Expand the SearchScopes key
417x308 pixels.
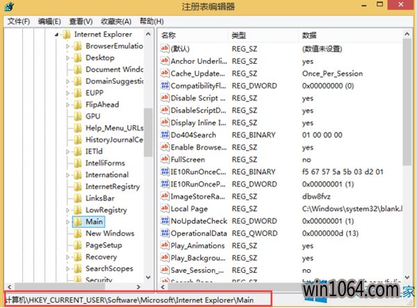click(68, 268)
